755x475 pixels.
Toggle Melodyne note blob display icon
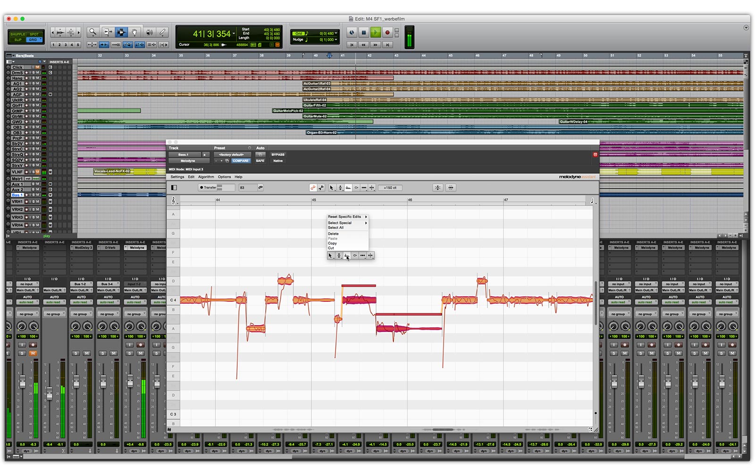coord(313,188)
